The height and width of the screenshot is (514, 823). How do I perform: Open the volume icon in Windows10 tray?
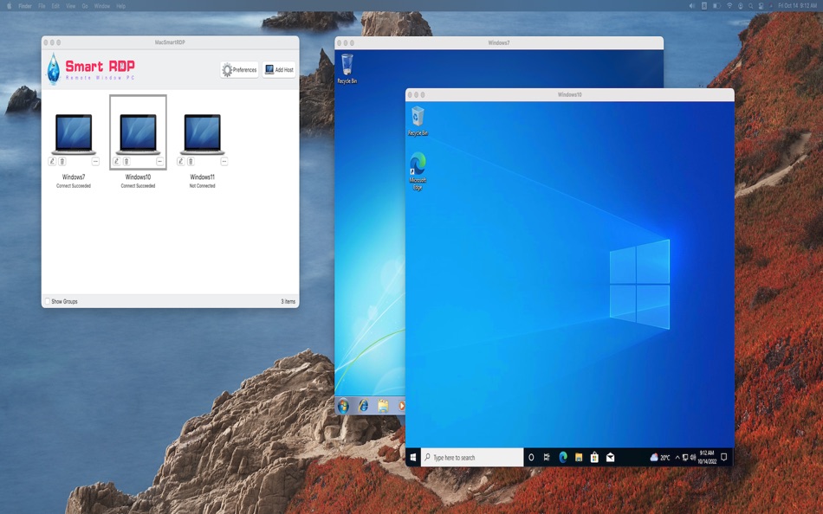tap(693, 458)
